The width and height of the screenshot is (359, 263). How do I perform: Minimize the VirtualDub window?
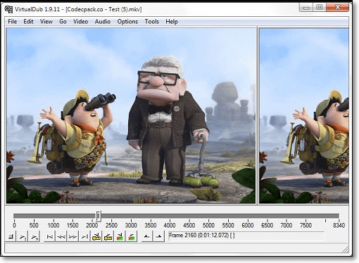(x=306, y=8)
